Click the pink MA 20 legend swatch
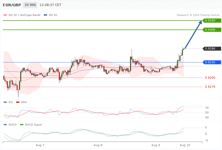222x150 pixels. pos(5,15)
